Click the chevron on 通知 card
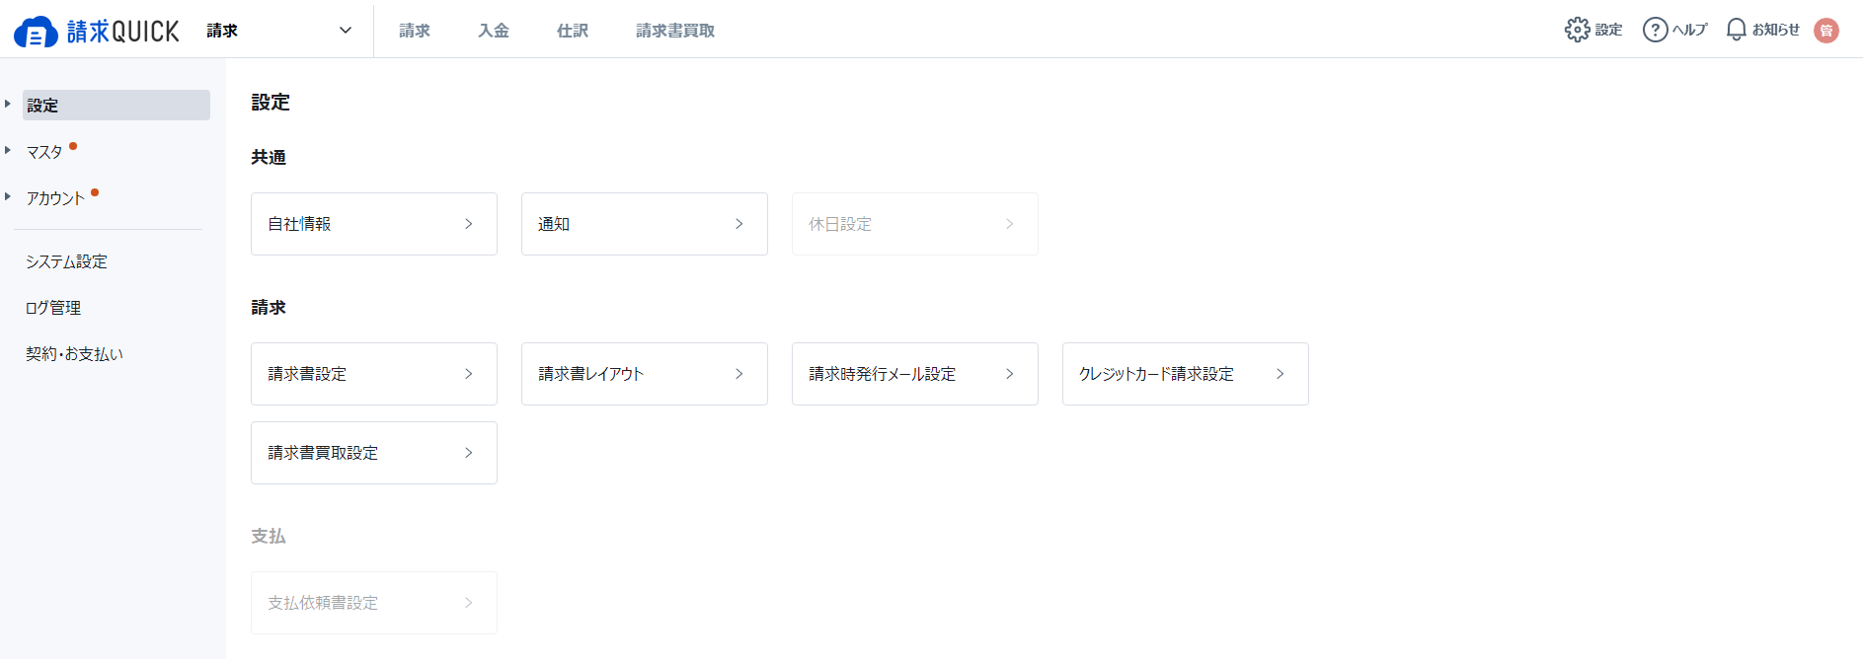1863x663 pixels. point(739,224)
